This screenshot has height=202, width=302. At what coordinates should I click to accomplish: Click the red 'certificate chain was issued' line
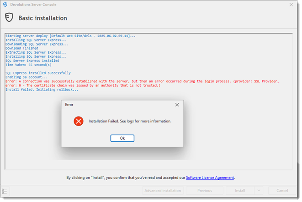(83, 86)
